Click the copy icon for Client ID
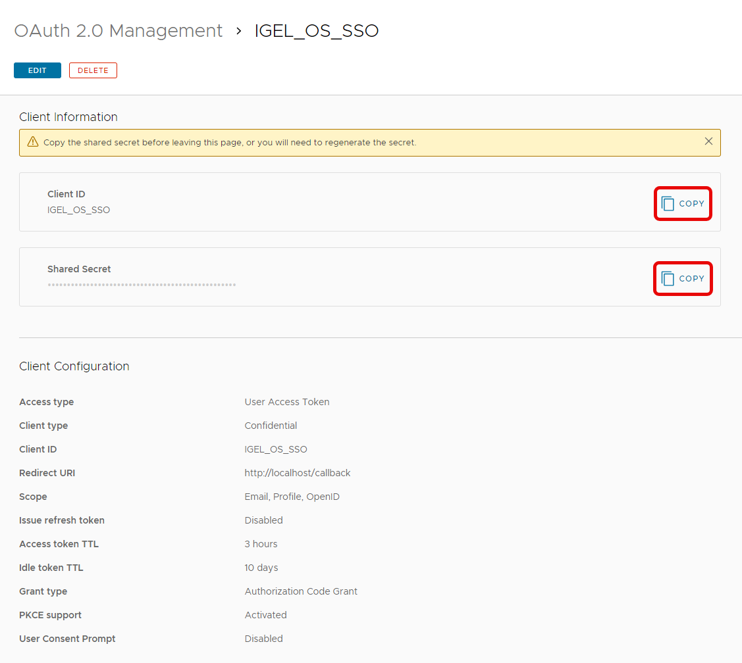 click(x=668, y=204)
